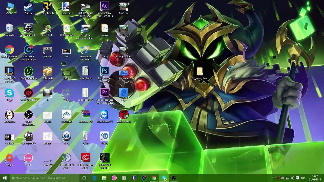Viewport: 324px width, 182px height.
Task: Select the Photoshop shortcut on the desktop
Action: point(105,75)
